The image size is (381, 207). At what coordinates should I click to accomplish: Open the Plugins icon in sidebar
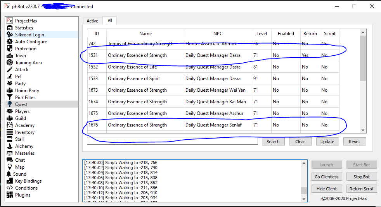pyautogui.click(x=10, y=195)
